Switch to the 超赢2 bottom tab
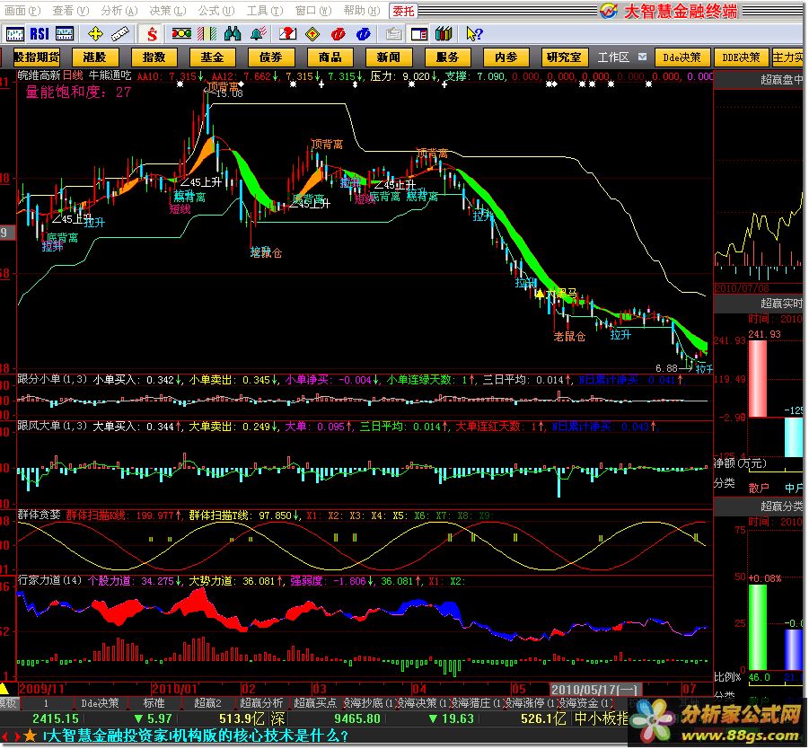This screenshot has height=749, width=809. tap(207, 703)
